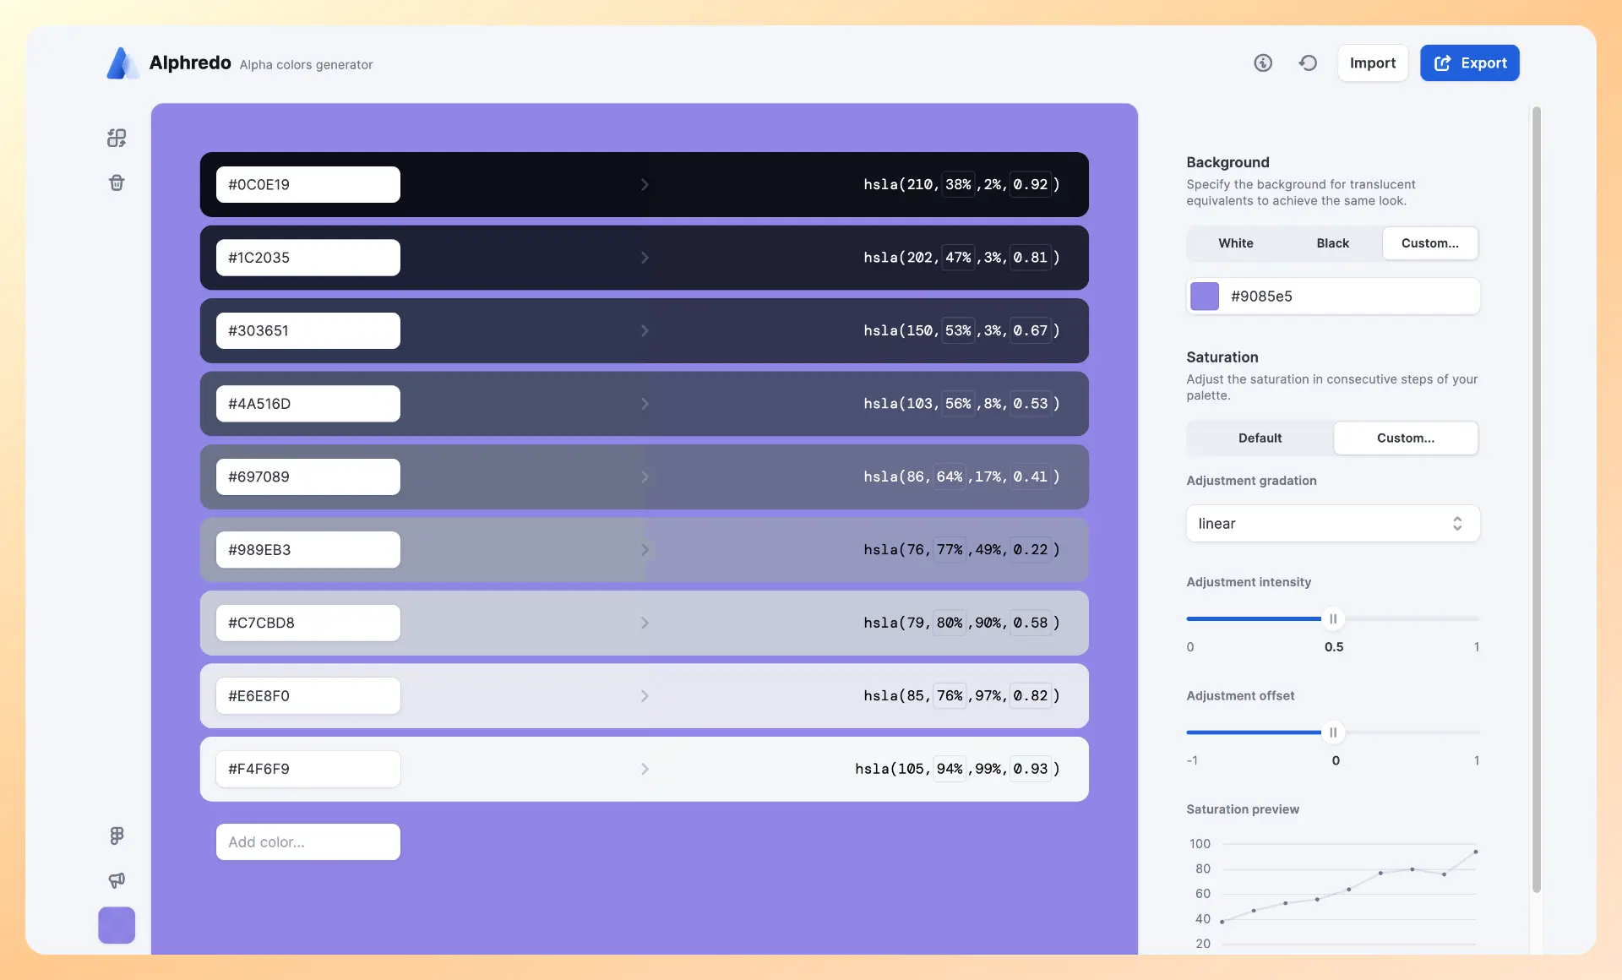Click the Alphredo logo icon
The width and height of the screenshot is (1622, 980).
(x=122, y=63)
